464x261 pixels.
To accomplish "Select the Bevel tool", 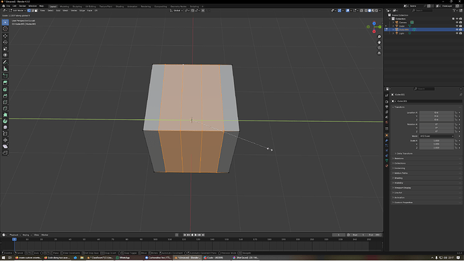I will [x=5, y=96].
